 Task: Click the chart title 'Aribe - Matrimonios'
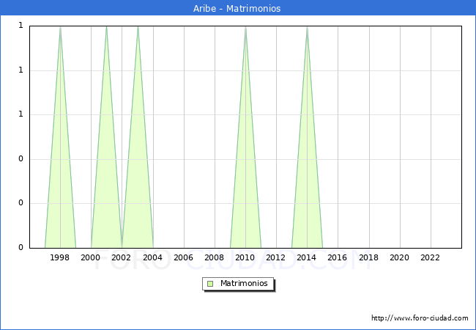tap(237, 8)
